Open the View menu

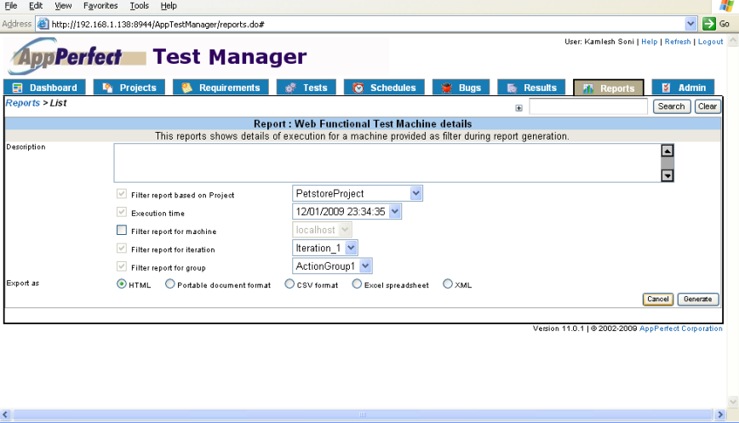tap(63, 6)
